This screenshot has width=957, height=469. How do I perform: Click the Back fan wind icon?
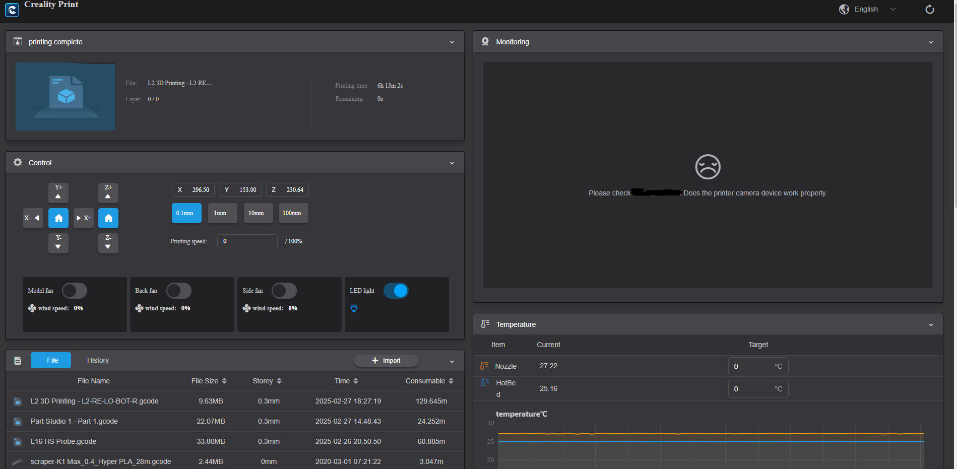click(140, 308)
